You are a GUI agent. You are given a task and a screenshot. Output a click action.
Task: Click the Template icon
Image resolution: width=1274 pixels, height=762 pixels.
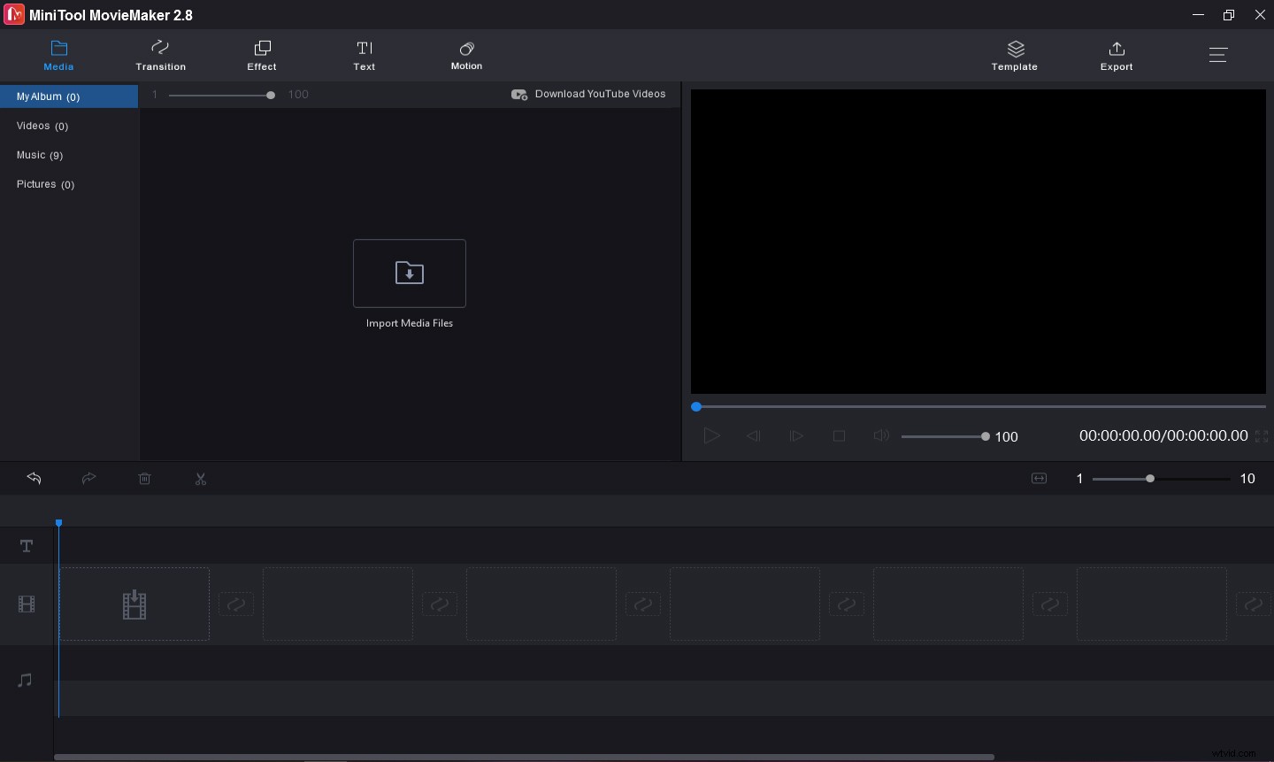click(x=1015, y=49)
